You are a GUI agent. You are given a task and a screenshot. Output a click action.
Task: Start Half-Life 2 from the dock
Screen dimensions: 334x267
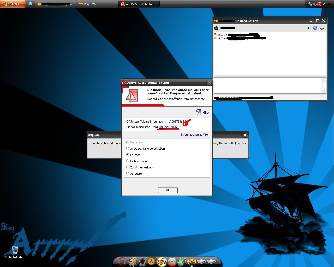click(x=152, y=261)
